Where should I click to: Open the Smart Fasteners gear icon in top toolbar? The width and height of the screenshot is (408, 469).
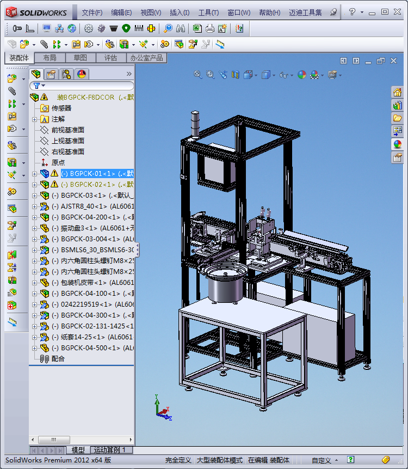pos(89,28)
